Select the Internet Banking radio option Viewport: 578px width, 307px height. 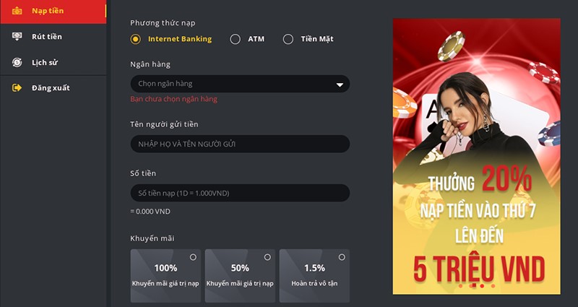point(135,39)
